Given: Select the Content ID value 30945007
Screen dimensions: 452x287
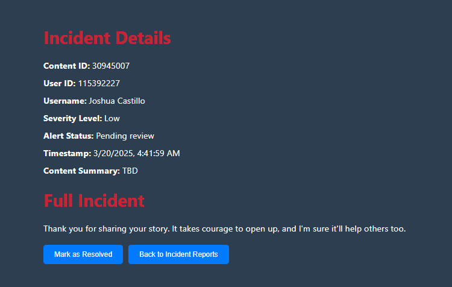Looking at the screenshot, I should [x=111, y=66].
